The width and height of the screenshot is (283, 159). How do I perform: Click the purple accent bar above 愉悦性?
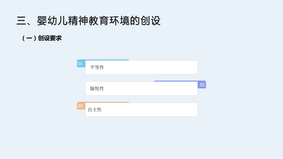point(176,81)
